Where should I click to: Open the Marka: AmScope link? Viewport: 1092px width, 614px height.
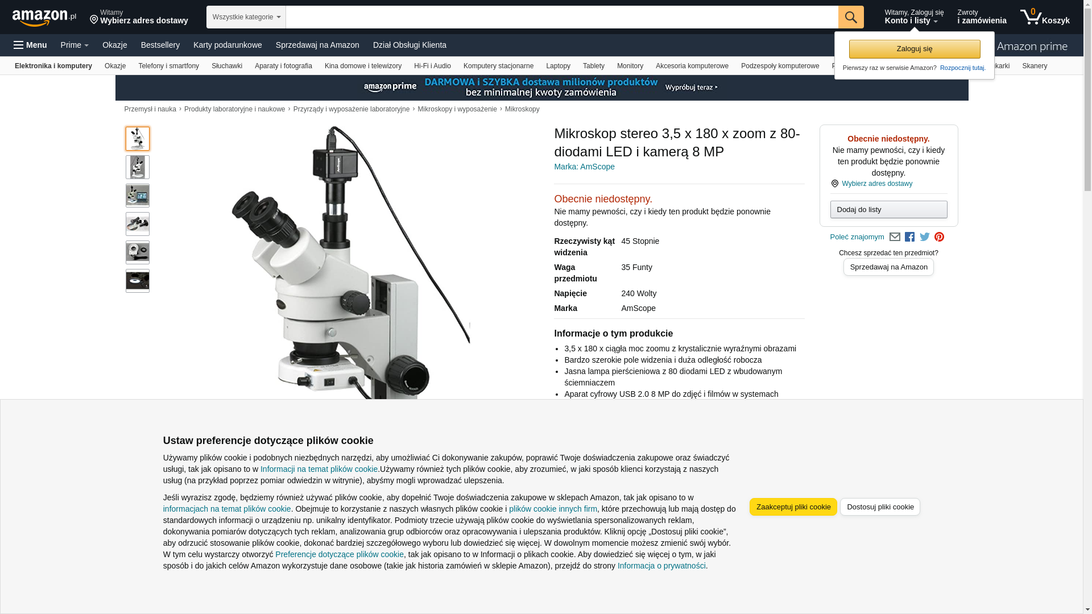coord(584,167)
